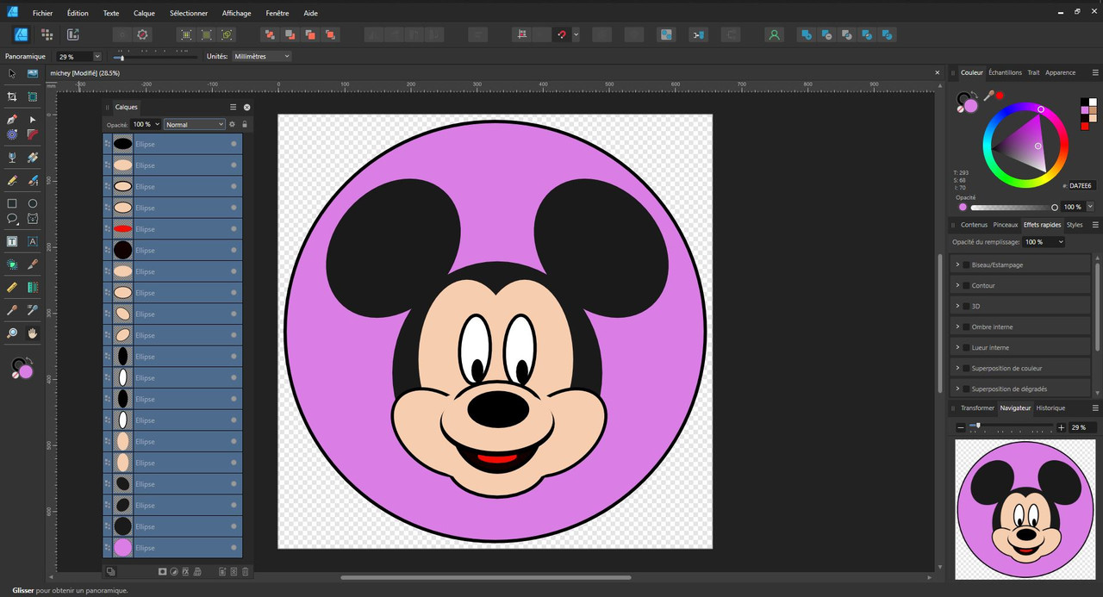Select the Rectangle shape tool
1103x597 pixels.
pyautogui.click(x=12, y=203)
